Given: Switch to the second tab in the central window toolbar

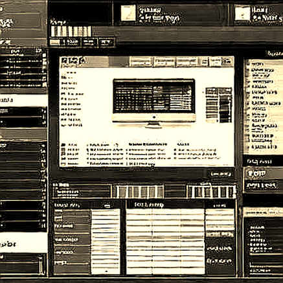Looking at the screenshot, I should [x=164, y=62].
